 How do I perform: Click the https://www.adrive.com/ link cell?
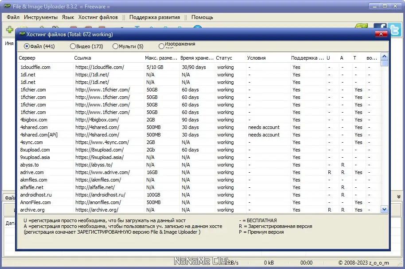[102, 172]
